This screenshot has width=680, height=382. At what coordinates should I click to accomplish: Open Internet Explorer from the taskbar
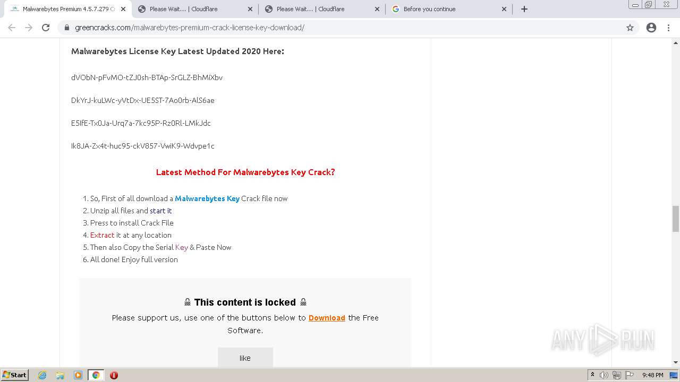coord(42,375)
